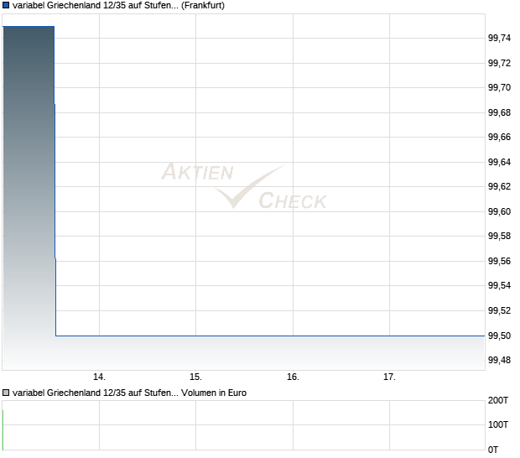Image resolution: width=520 pixels, height=458 pixels.
Task: Click the 99,48 price axis label
Action: click(500, 360)
